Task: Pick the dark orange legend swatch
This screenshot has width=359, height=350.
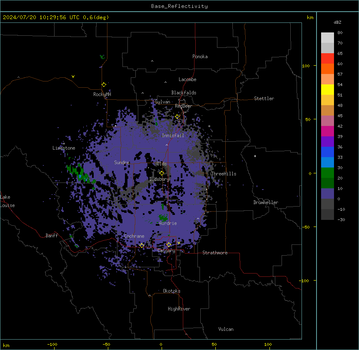Action: point(327,69)
